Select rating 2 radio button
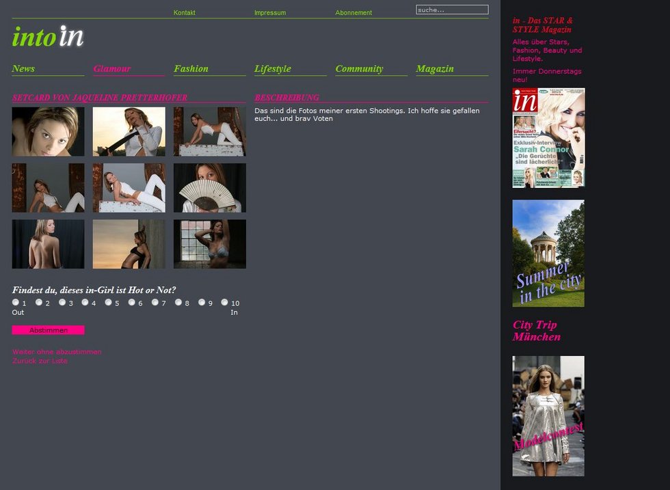 [39, 302]
